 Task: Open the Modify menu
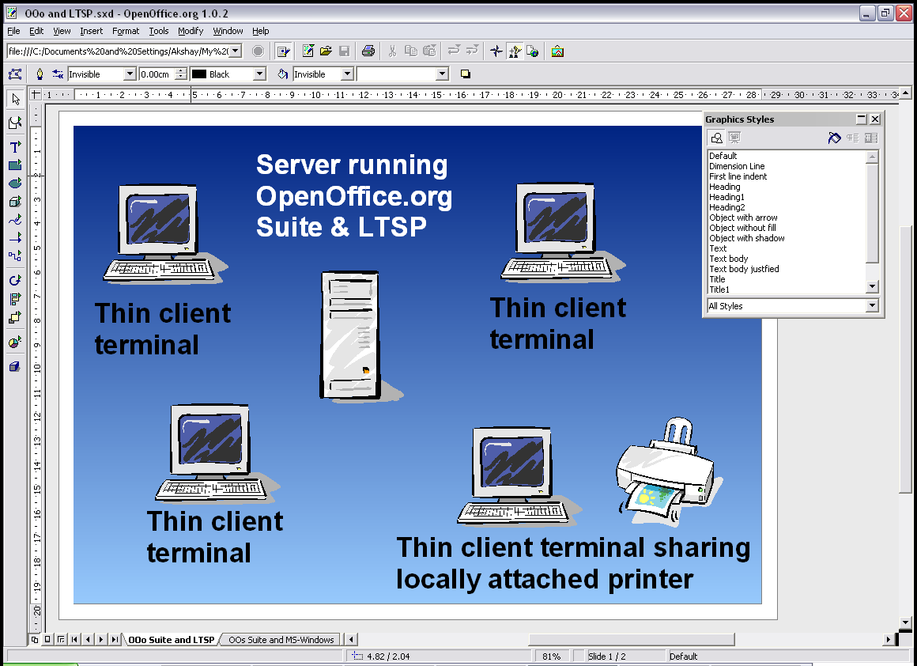(x=190, y=31)
